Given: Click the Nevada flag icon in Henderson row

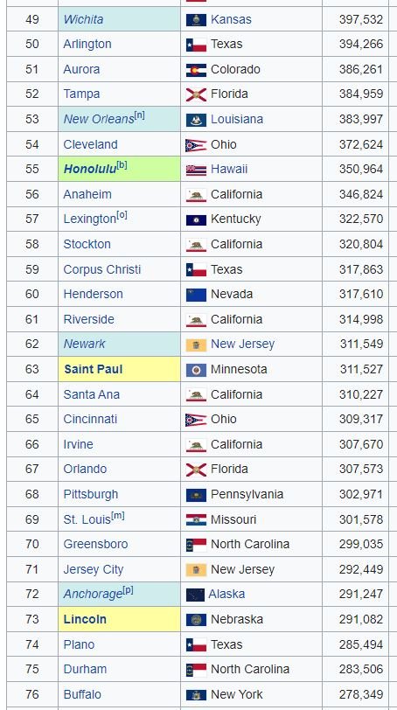Looking at the screenshot, I should click(x=196, y=295).
